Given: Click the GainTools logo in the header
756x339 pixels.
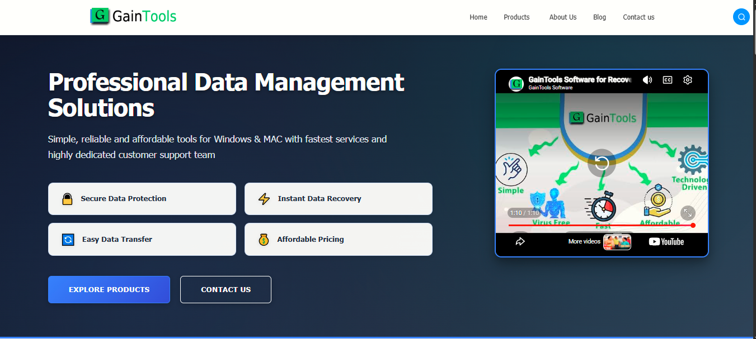Looking at the screenshot, I should 133,16.
